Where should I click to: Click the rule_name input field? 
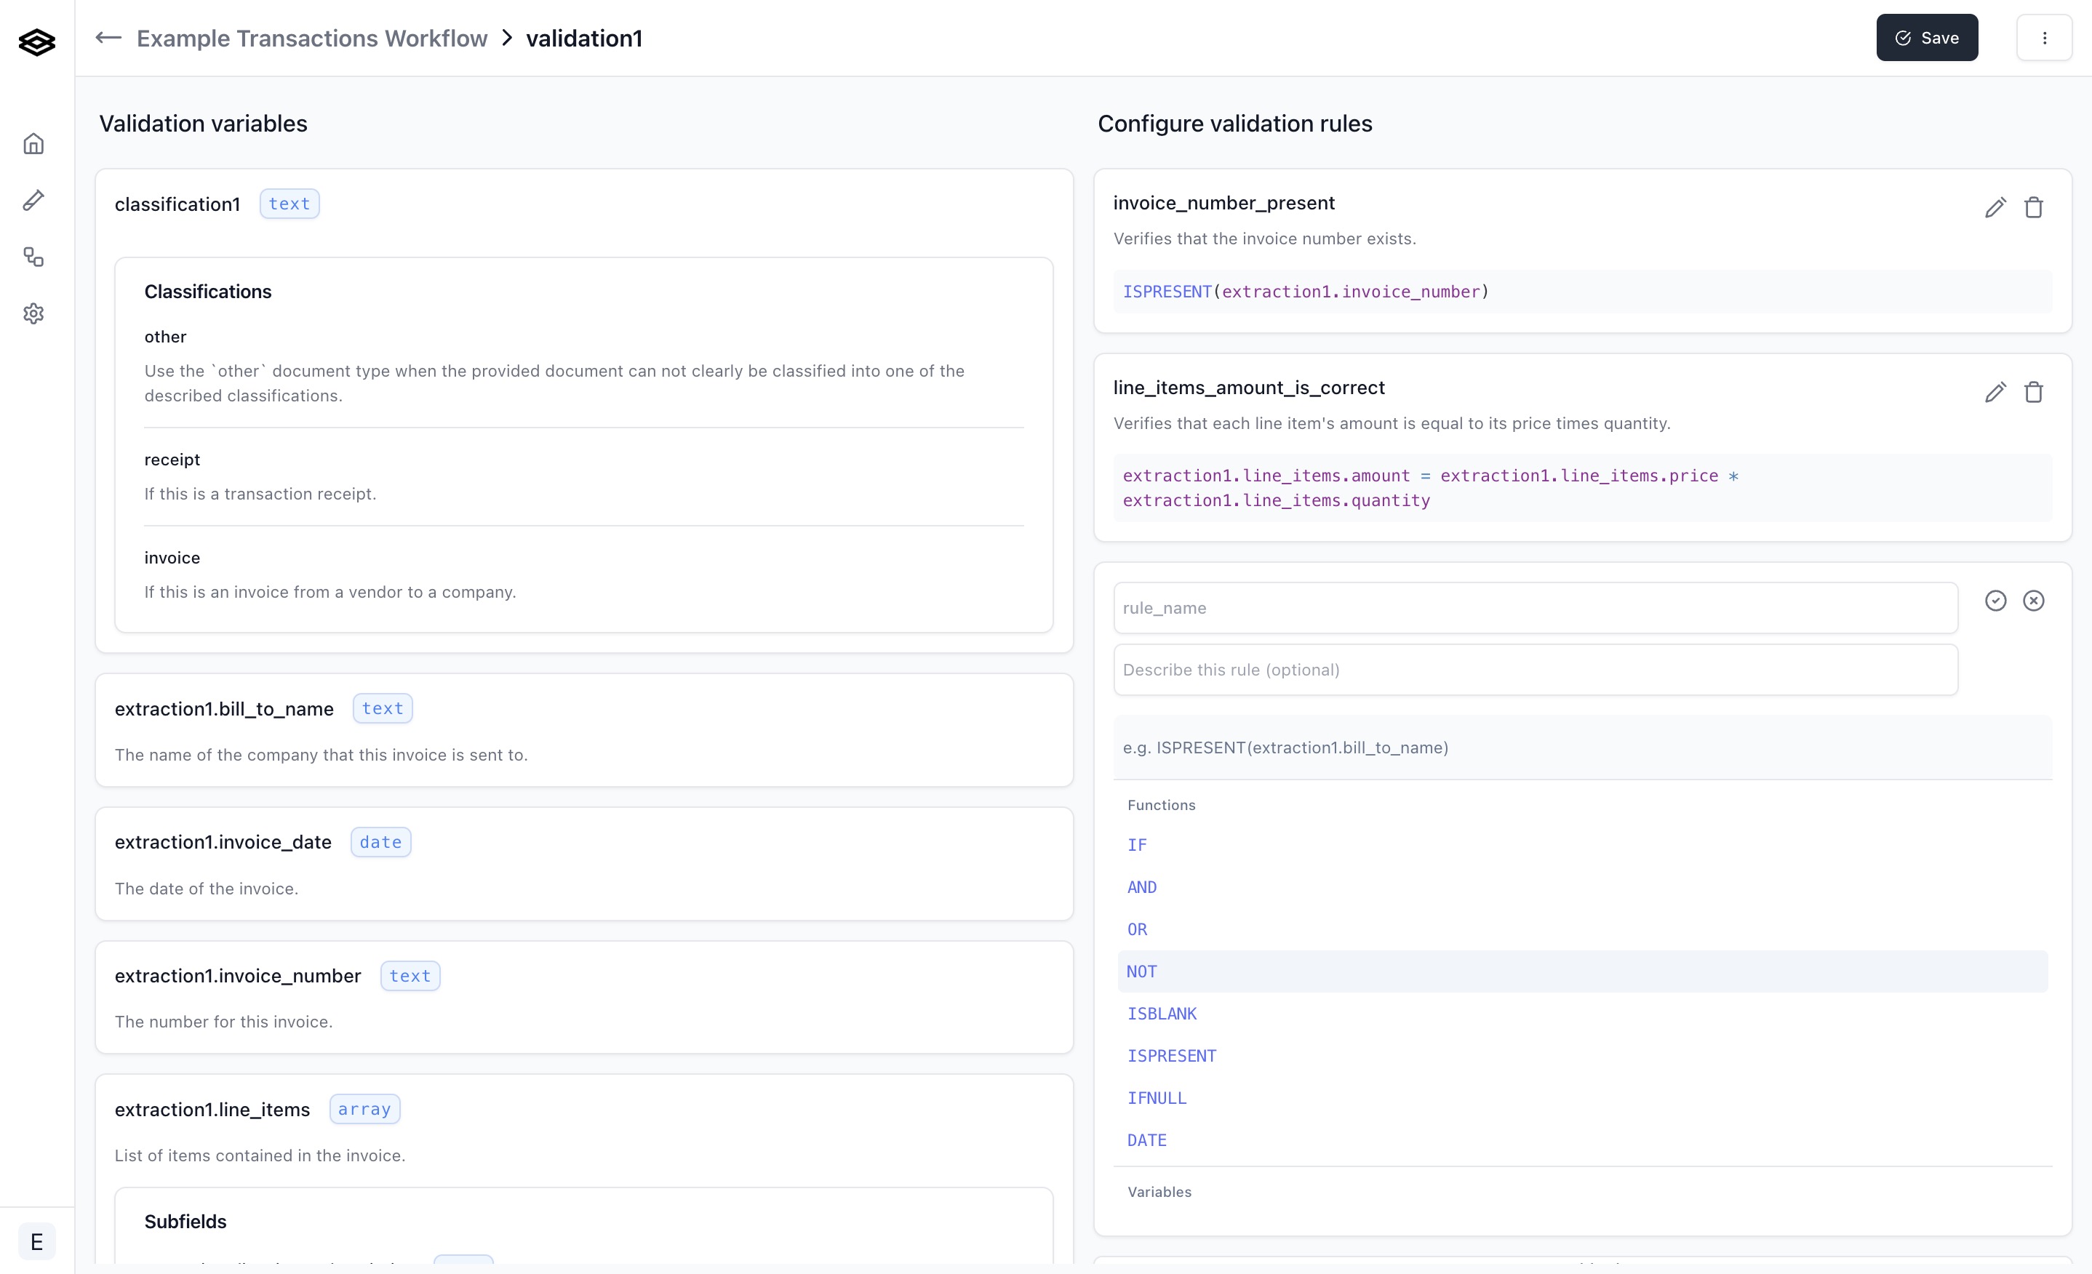(1535, 608)
